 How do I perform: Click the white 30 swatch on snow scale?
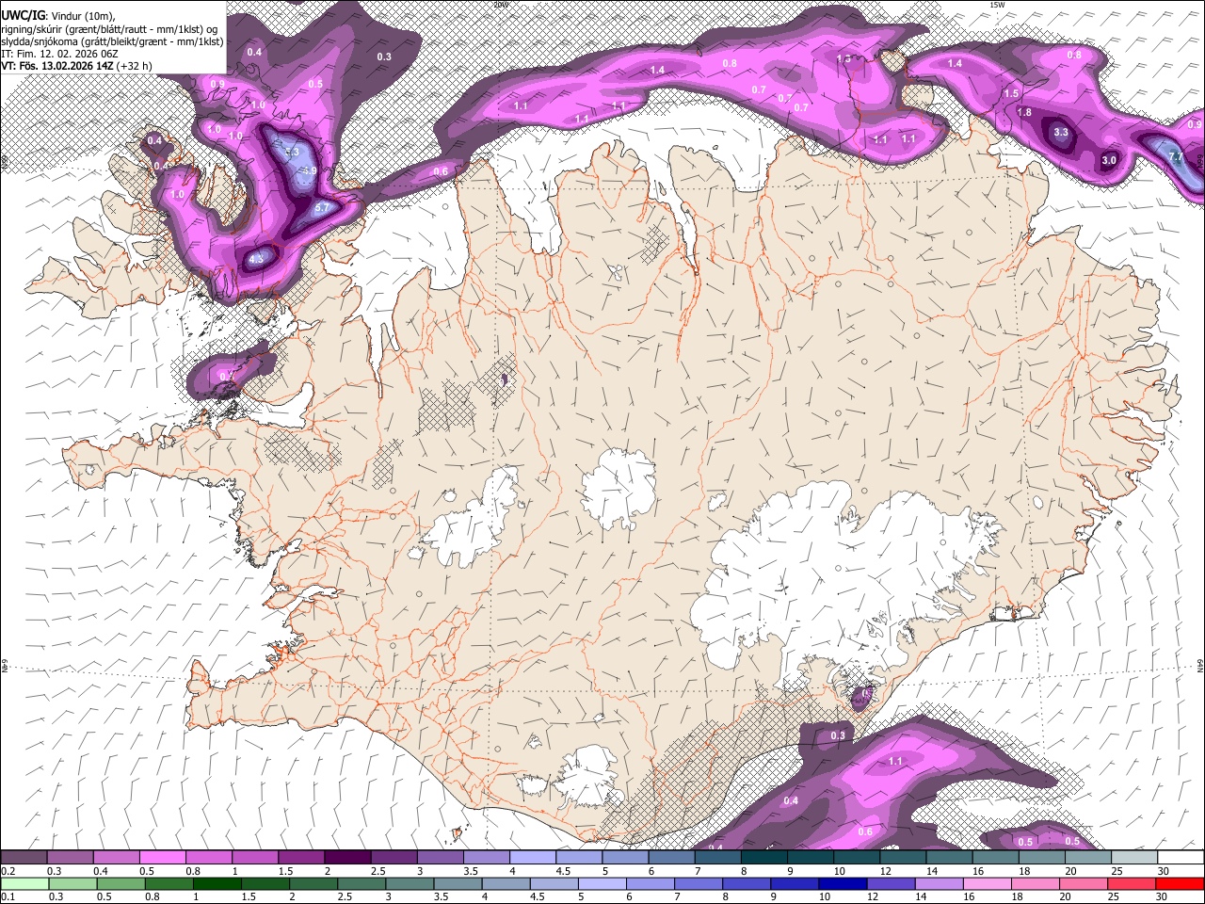[x=1181, y=857]
